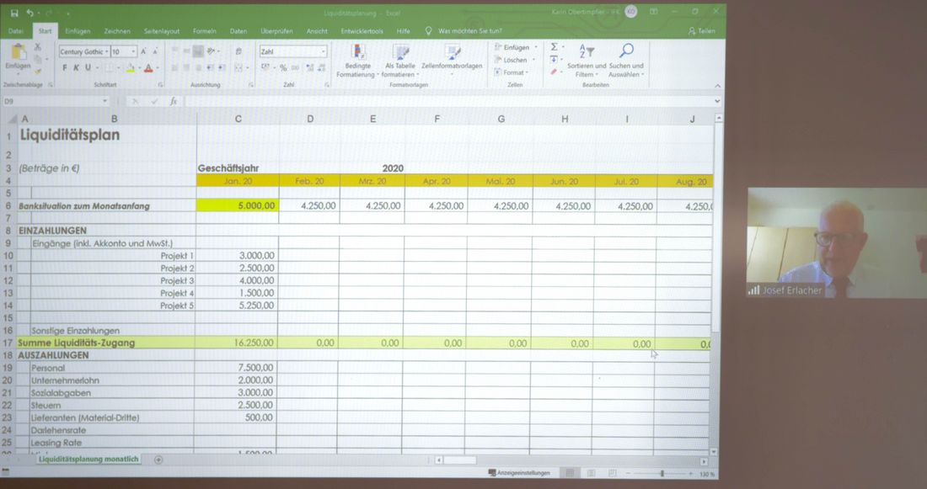Click the AutoSum sigma icon
Image resolution: width=927 pixels, height=489 pixels.
click(x=554, y=47)
